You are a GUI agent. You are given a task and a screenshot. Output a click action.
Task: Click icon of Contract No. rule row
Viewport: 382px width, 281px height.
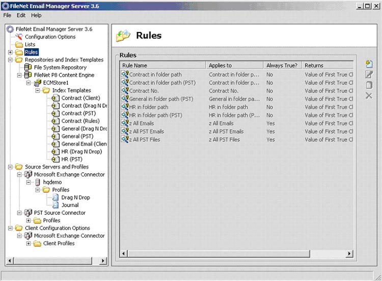coord(125,90)
